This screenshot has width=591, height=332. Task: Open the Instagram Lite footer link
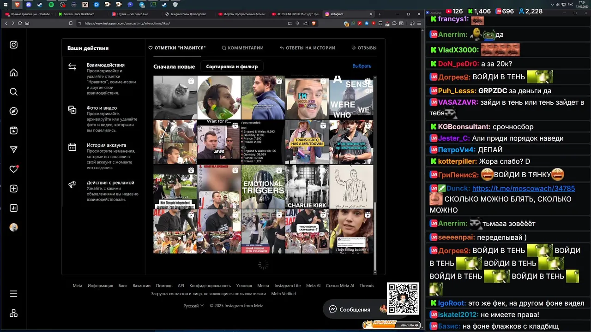coord(287,286)
